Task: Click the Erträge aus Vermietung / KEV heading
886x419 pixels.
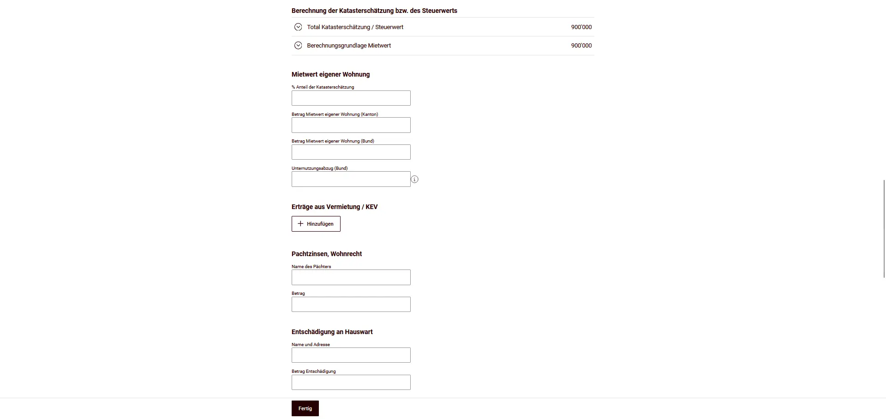Action: coord(335,207)
